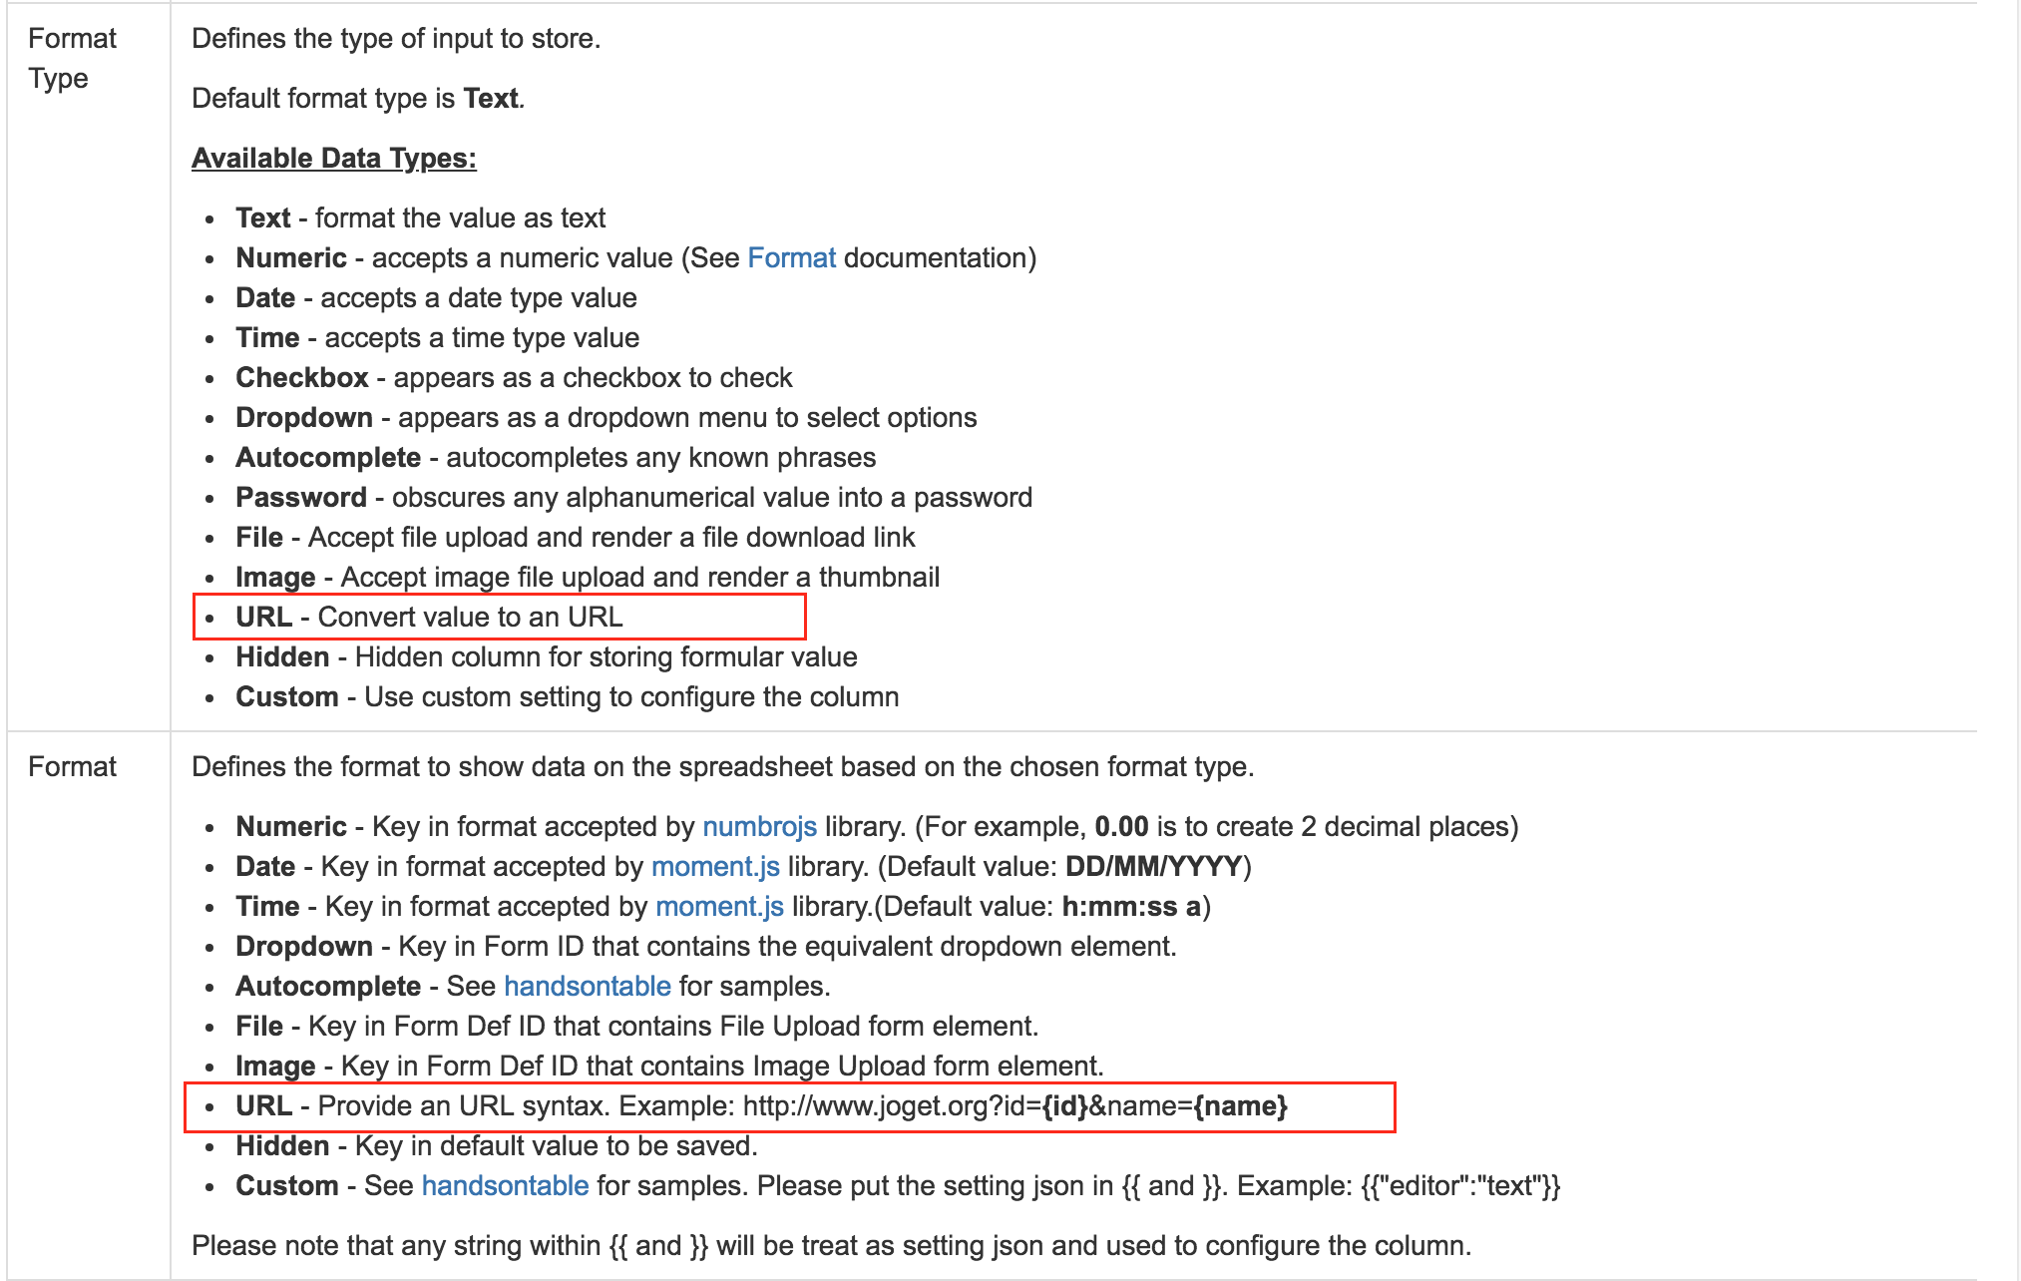Open the Format documentation link
The image size is (2021, 1281).
791,257
